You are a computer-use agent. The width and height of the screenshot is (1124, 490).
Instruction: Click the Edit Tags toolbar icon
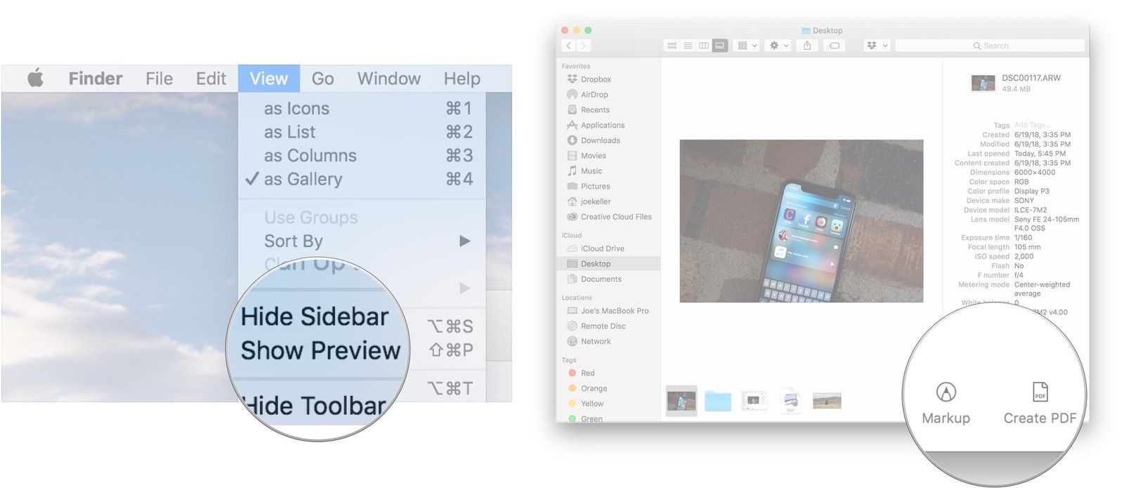(834, 46)
